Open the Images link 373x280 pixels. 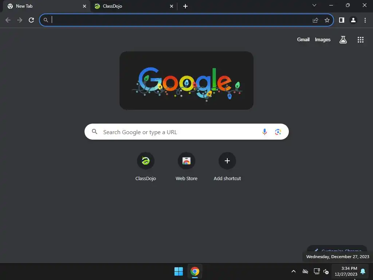click(x=323, y=39)
